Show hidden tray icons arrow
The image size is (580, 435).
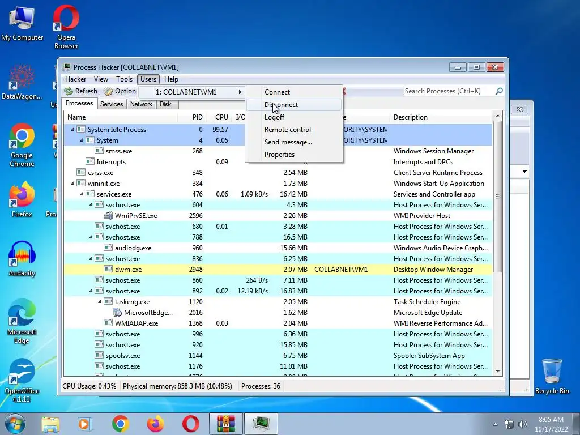click(495, 424)
